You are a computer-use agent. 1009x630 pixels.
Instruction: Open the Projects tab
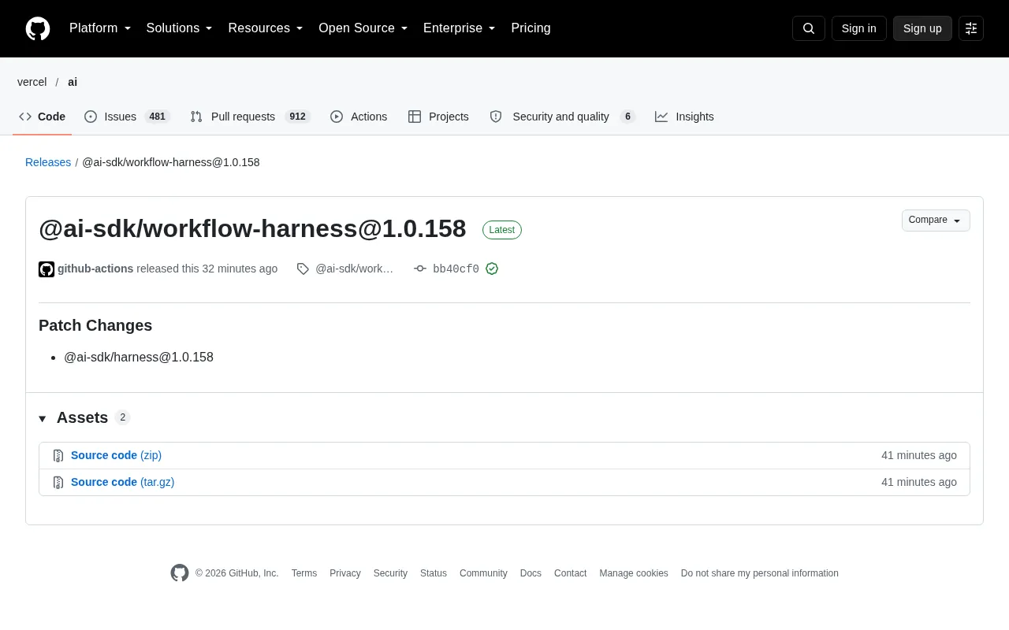click(438, 117)
